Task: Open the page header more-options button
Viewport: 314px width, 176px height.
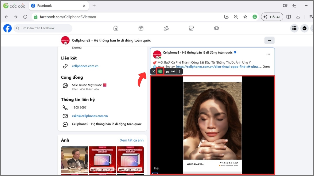Action: click(x=269, y=40)
